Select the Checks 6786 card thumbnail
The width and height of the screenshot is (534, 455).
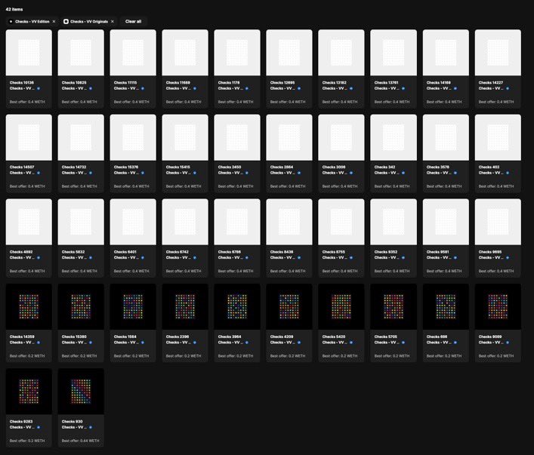click(237, 222)
